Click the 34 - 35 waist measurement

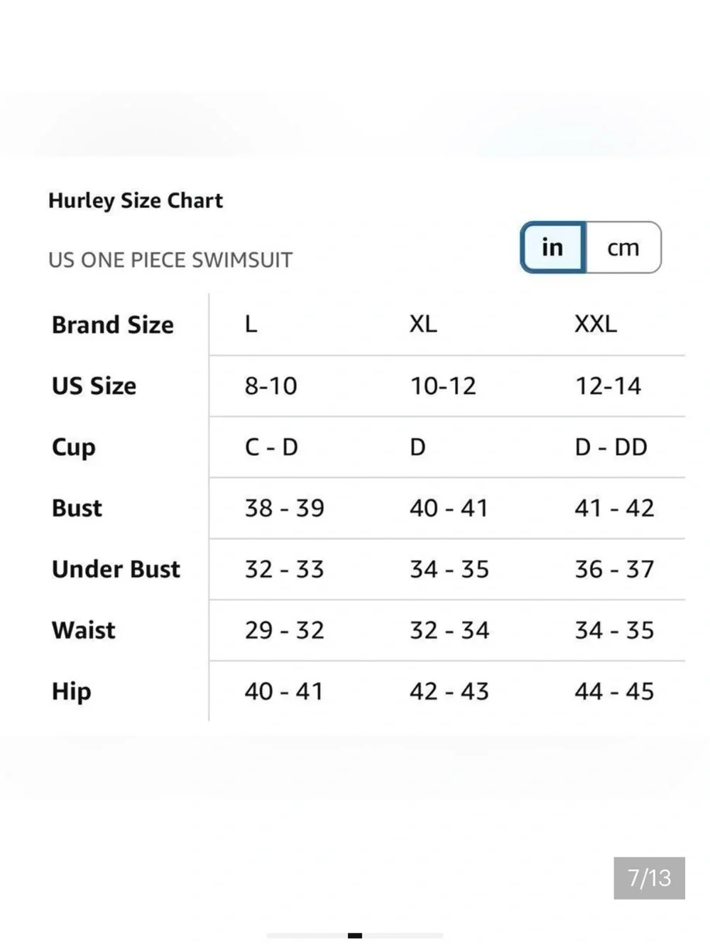615,631
